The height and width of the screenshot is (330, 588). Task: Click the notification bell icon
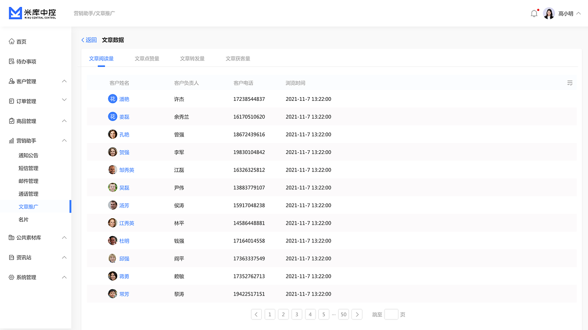point(534,13)
